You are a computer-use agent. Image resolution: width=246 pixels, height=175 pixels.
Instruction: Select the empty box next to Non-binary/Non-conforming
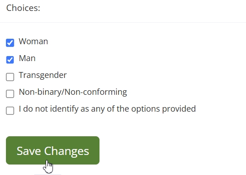(x=10, y=94)
